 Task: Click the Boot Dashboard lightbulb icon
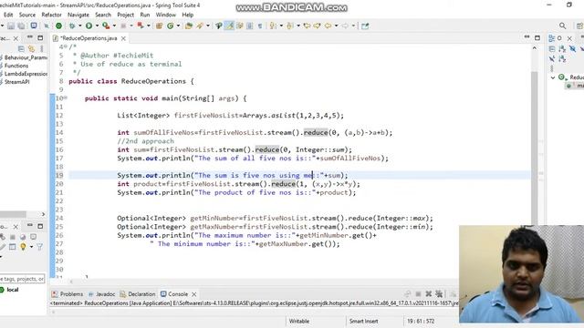click(23, 247)
